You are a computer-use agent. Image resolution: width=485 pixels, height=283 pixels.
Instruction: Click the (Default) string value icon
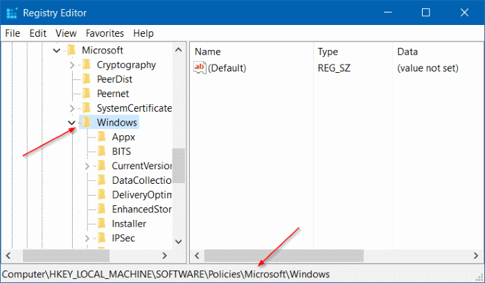pos(200,67)
